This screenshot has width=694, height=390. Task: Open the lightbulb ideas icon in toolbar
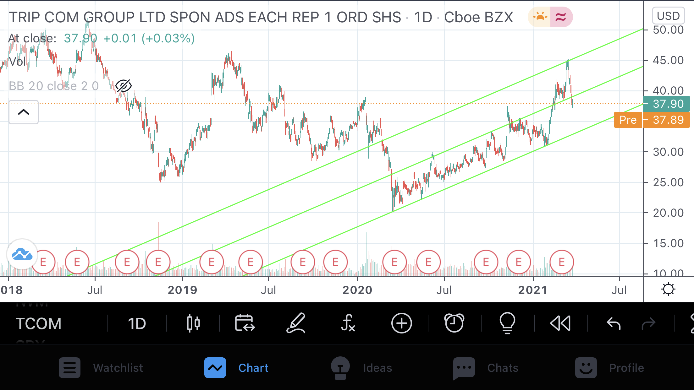click(507, 323)
